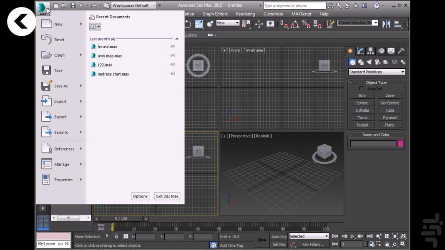Open the MAXScript menu
This screenshot has width=445, height=250.
[301, 14]
